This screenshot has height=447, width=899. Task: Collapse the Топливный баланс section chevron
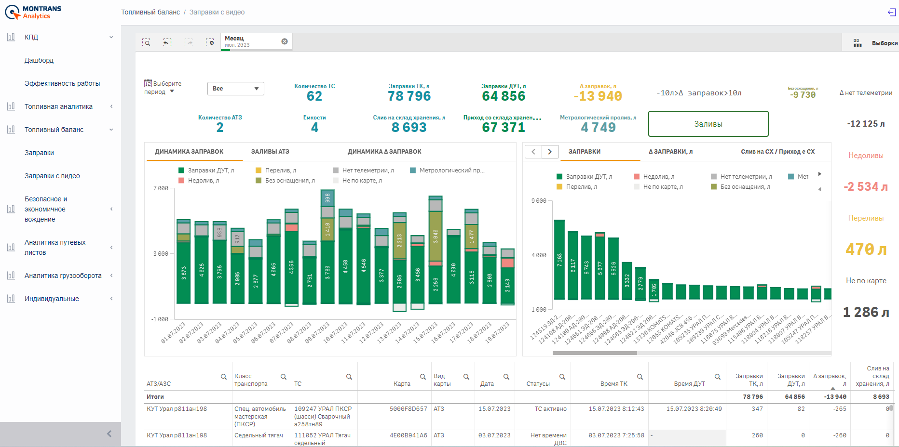(111, 130)
